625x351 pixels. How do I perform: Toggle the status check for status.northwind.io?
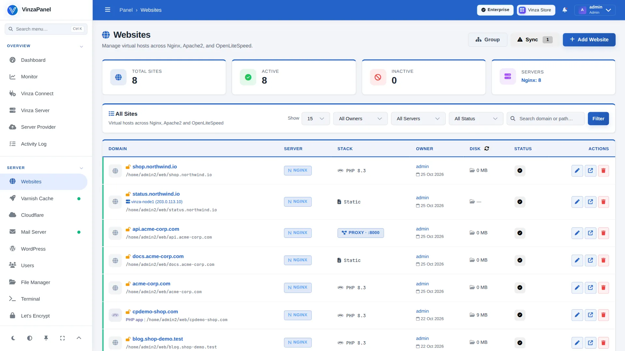pos(520,202)
